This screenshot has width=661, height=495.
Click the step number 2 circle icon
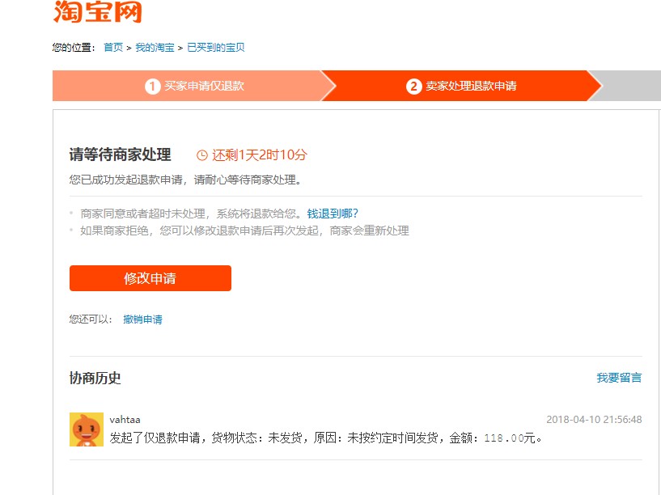413,87
